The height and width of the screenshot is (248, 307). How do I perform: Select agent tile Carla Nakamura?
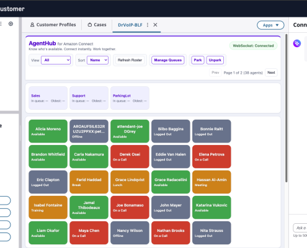(89, 157)
